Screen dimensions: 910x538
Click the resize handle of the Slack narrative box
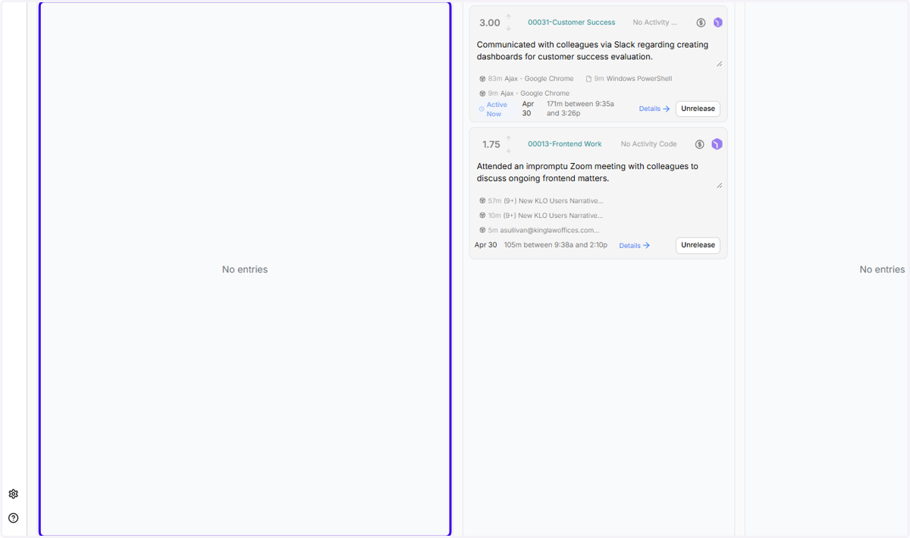(719, 64)
